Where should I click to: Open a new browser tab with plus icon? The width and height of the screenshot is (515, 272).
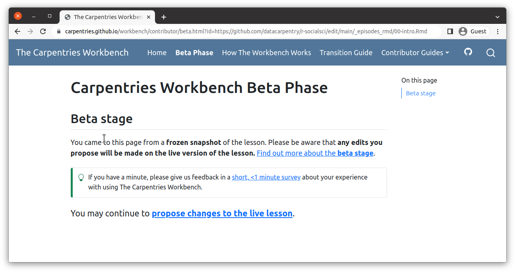pyautogui.click(x=164, y=17)
